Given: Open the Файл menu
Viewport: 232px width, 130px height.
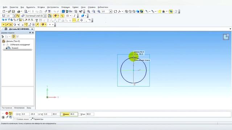Looking at the screenshot, I should click(5, 7).
